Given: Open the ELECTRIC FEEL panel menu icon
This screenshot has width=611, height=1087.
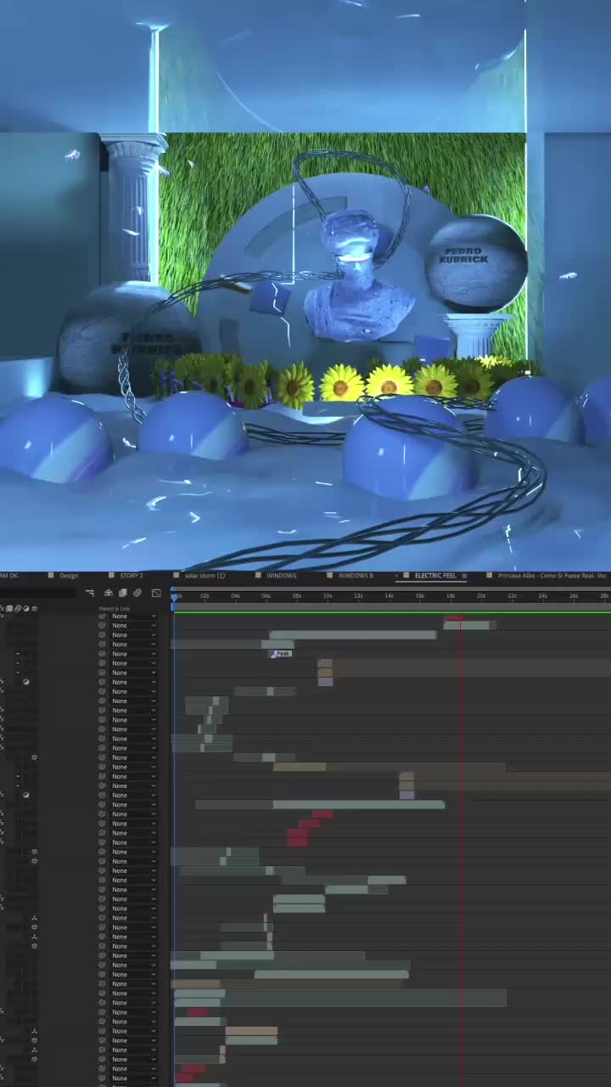Looking at the screenshot, I should (464, 576).
